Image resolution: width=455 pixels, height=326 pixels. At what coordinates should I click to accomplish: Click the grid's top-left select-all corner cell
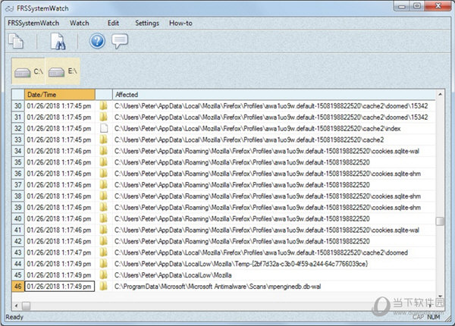18,95
